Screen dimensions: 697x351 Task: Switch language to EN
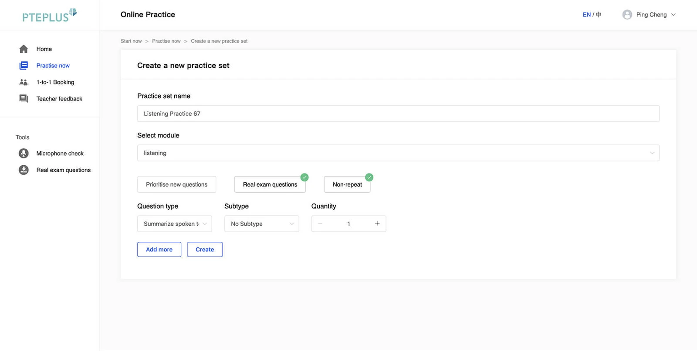pyautogui.click(x=587, y=15)
